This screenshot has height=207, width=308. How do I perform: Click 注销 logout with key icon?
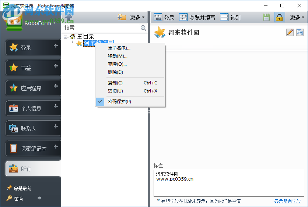pos(15,199)
